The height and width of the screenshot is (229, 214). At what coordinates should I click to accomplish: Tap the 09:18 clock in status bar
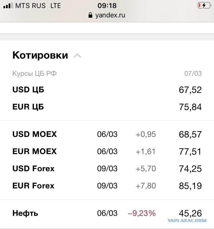coord(107,6)
